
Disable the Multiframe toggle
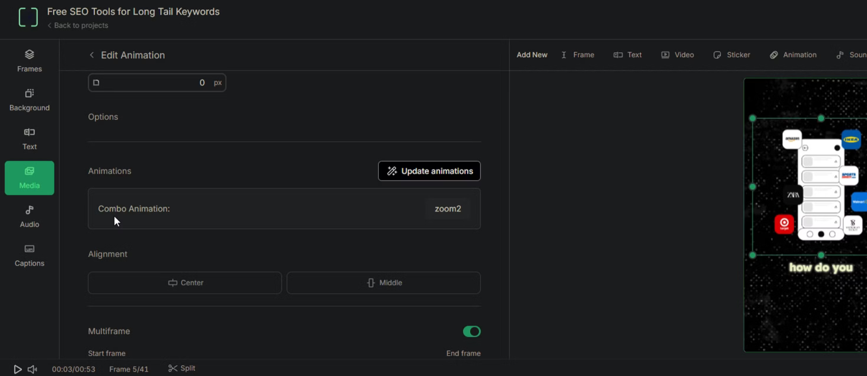[x=471, y=331]
